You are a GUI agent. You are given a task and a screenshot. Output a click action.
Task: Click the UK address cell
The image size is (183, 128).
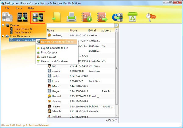pos(103,61)
